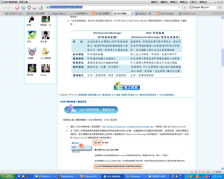This screenshot has height=179, width=224.
Task: Switch to the first Windows Live tab
Action: (x=15, y=13)
